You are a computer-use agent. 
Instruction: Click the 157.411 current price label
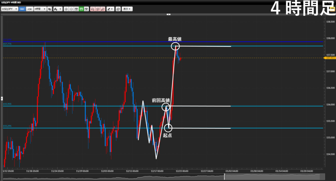[x=329, y=58]
